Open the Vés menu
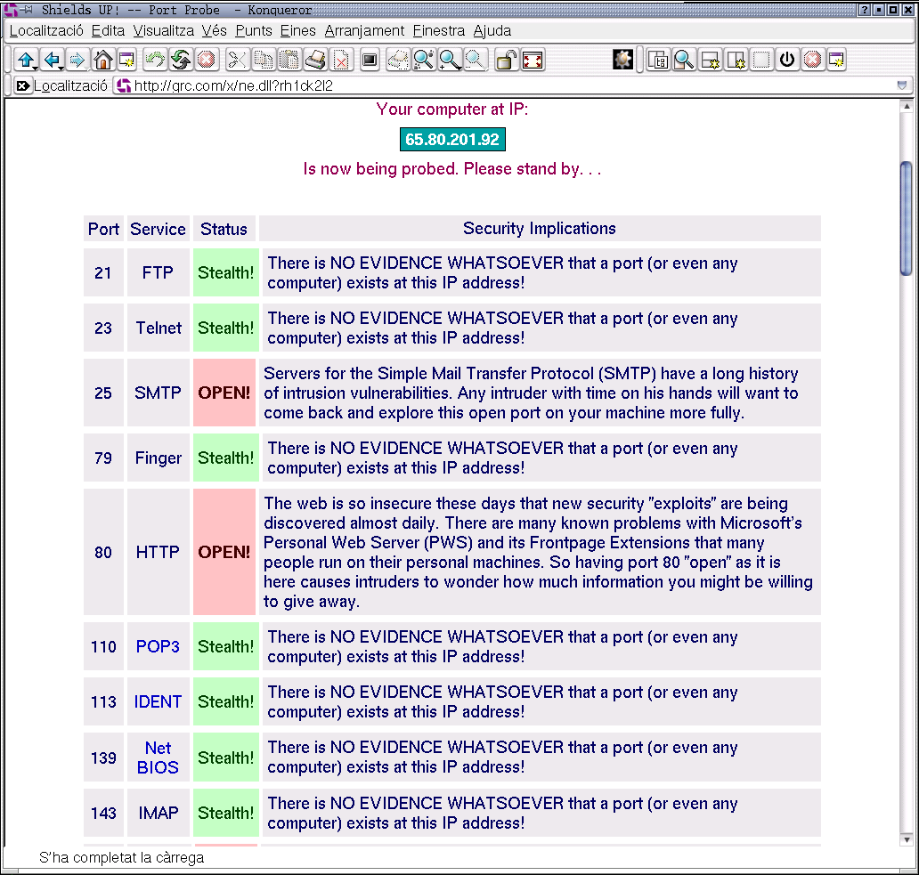 [x=214, y=31]
